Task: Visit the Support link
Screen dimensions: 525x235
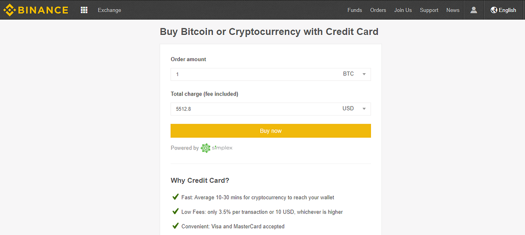Action: 429,10
